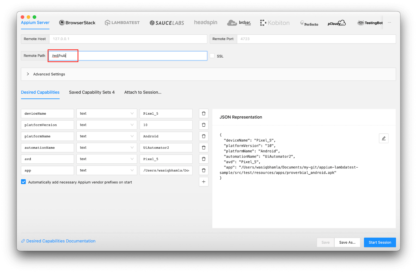Switch to the Sauce Labs tab
This screenshot has height=273, width=417.
point(167,23)
